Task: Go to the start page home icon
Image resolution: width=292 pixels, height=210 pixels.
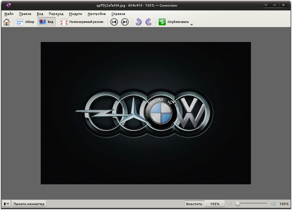Action: click(7, 22)
